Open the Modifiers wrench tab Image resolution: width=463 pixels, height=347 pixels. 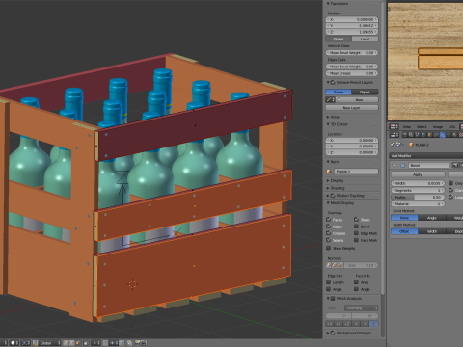coord(443,135)
